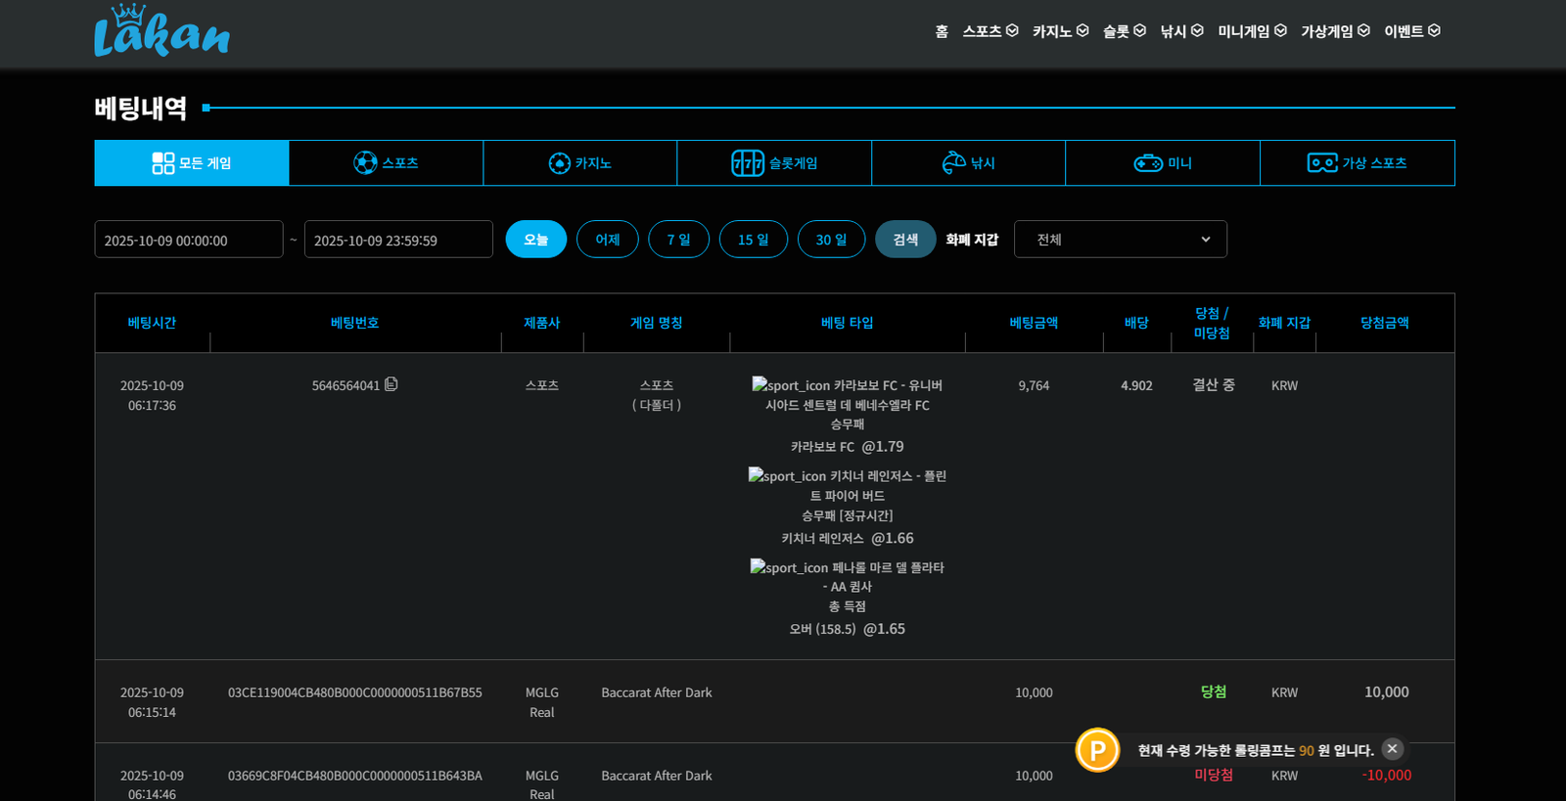Viewport: 1566px width, 801px height.
Task: Expand the 카지노 top navigation menu
Action: 1060,31
